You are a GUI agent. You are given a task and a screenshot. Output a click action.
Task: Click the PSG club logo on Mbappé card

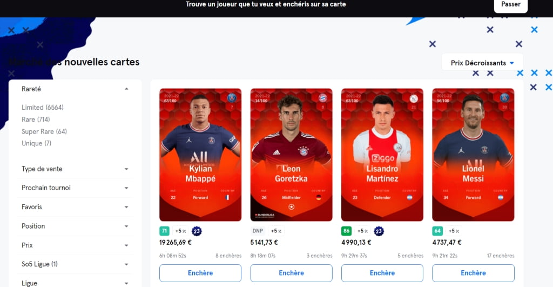(232, 98)
